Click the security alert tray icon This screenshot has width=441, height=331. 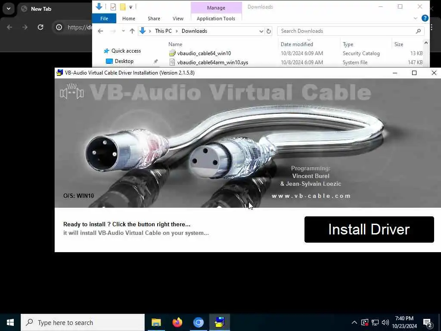tap(364, 322)
